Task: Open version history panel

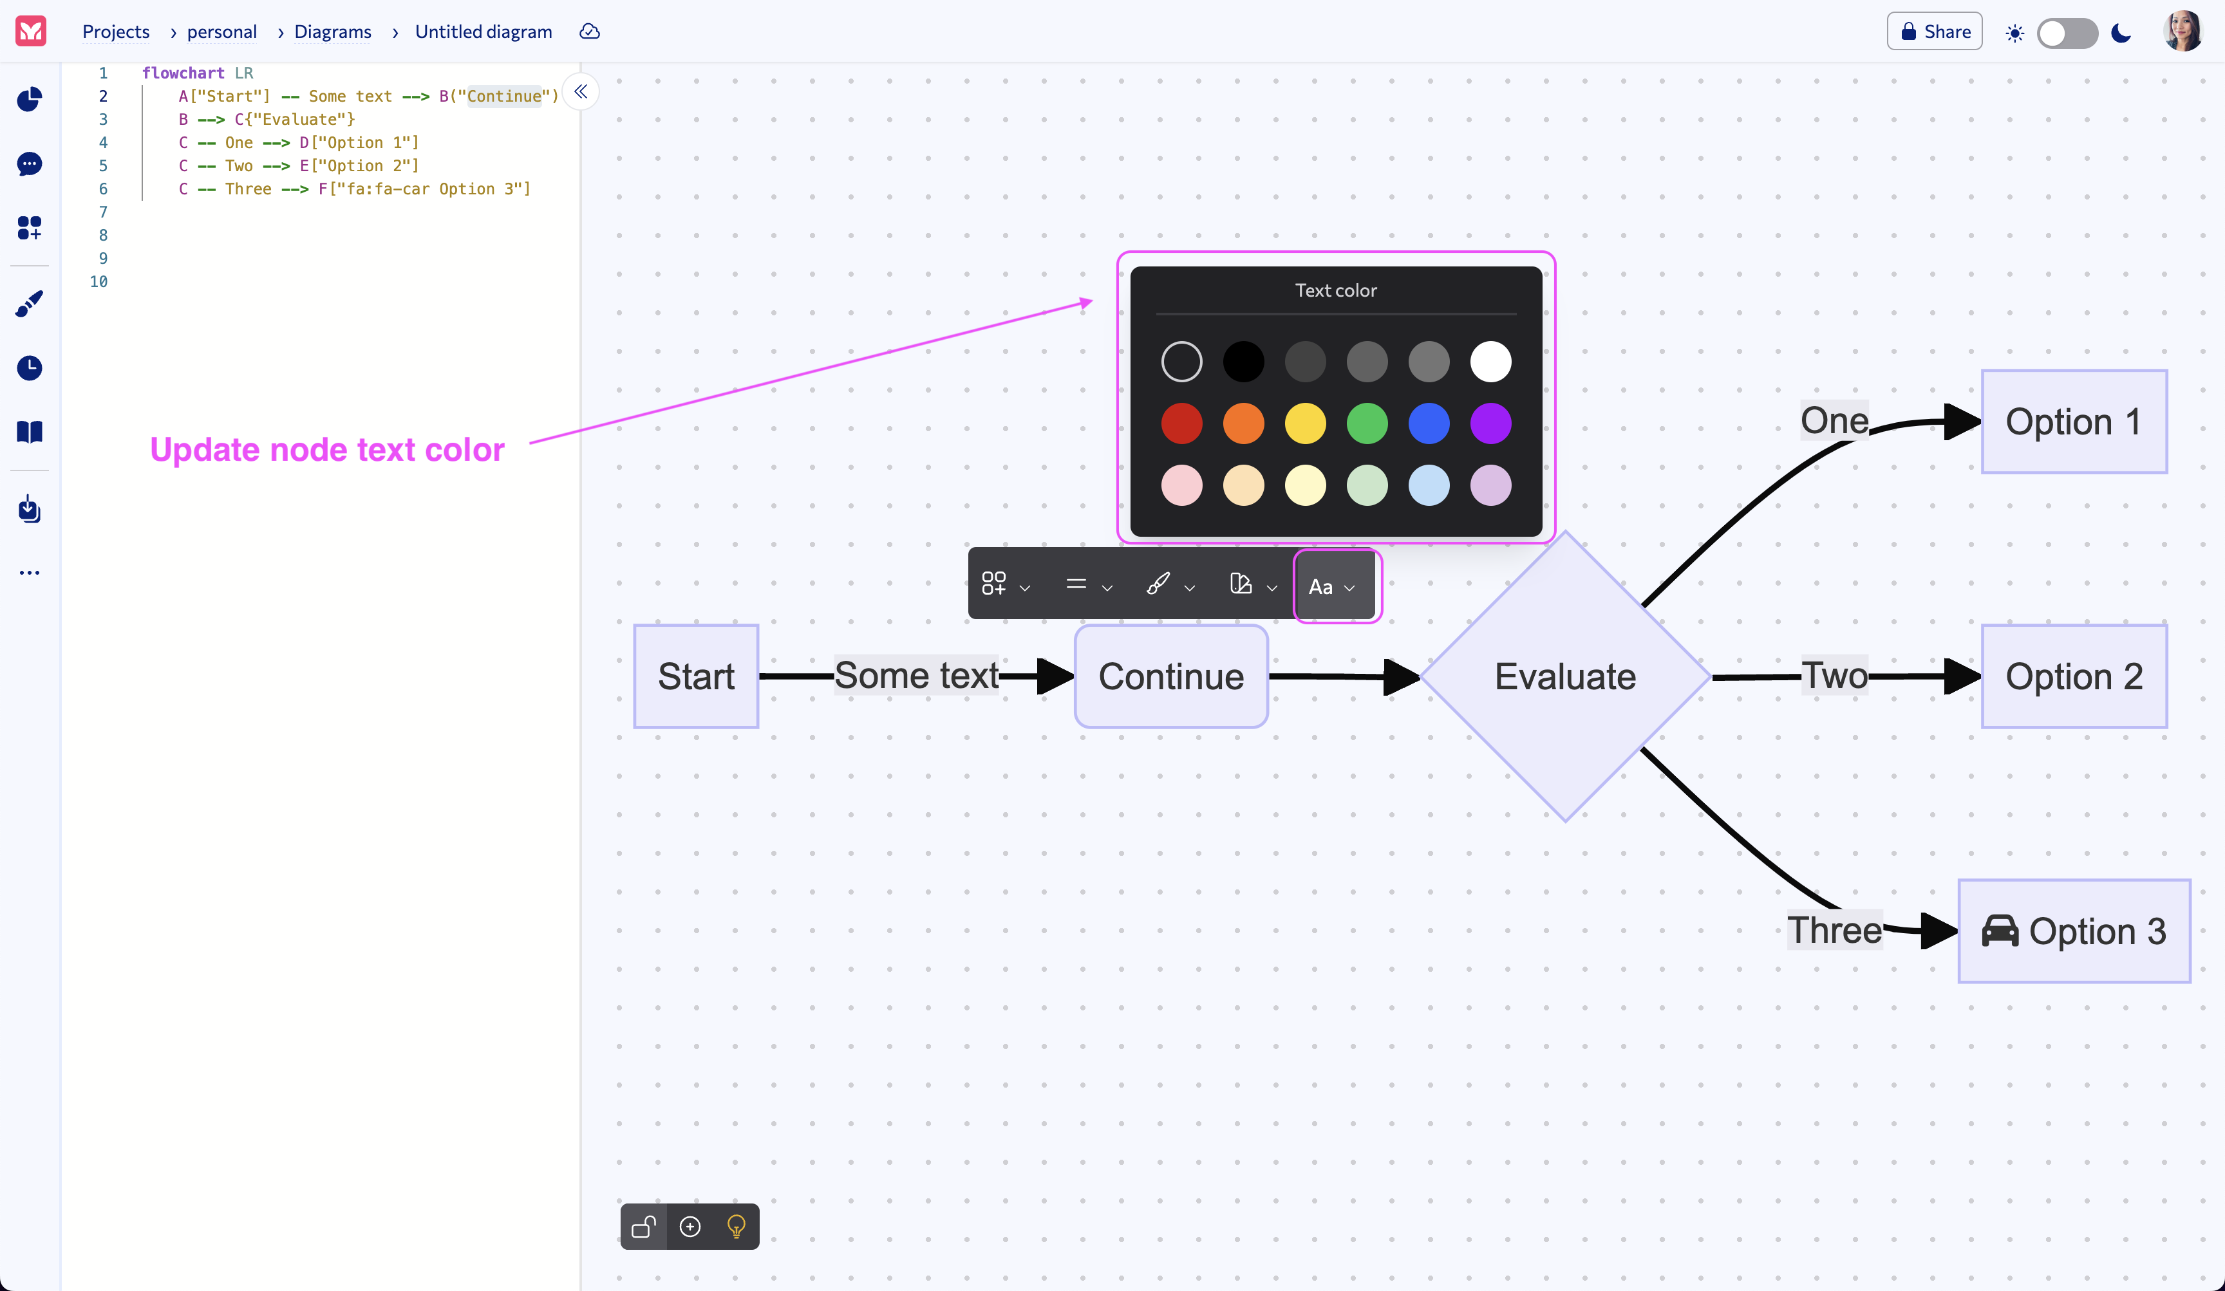Action: click(x=29, y=368)
